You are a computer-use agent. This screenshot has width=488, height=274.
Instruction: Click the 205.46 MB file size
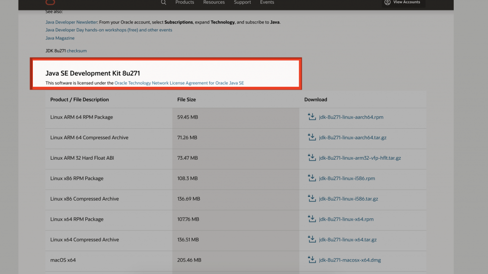coord(189,260)
